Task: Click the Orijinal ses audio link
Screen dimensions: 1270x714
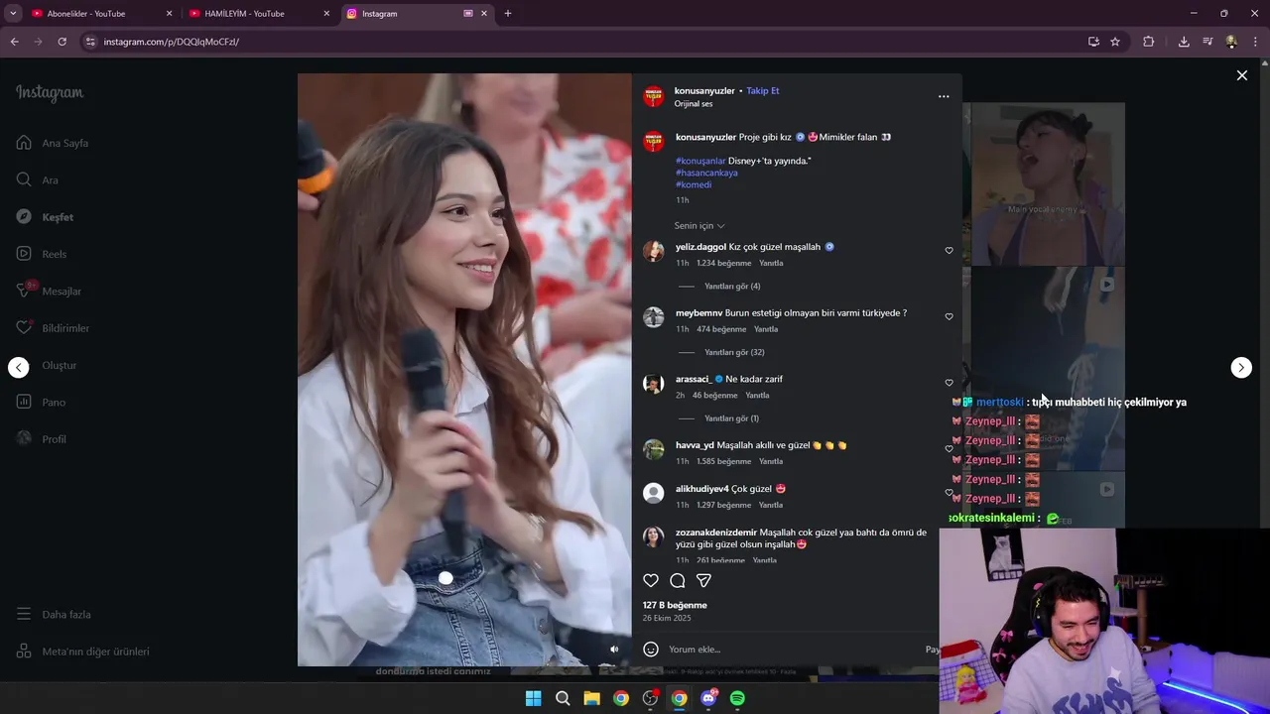Action: click(694, 103)
